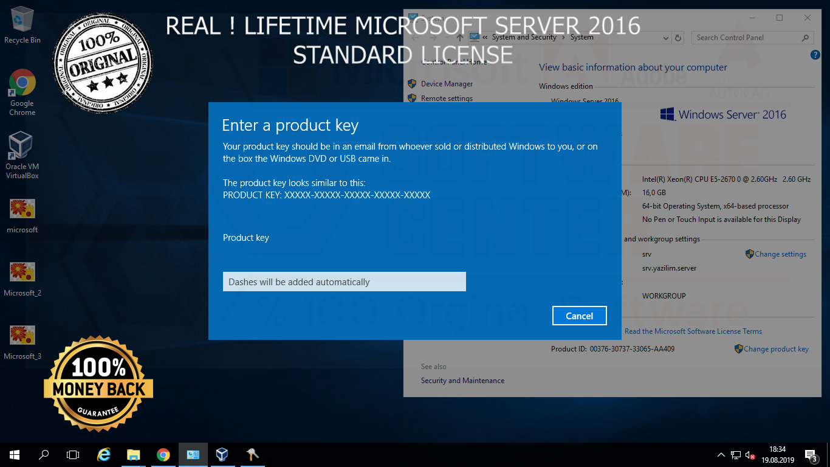Click the product key input field
This screenshot has height=467, width=830.
(x=345, y=282)
